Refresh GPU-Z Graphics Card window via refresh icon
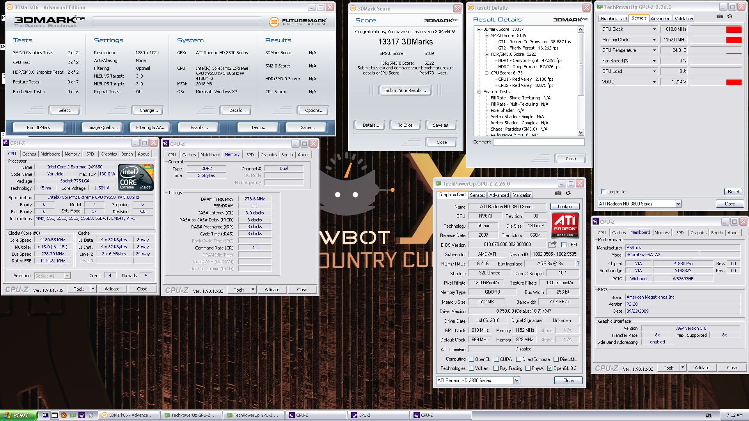This screenshot has width=749, height=421. 568,193
